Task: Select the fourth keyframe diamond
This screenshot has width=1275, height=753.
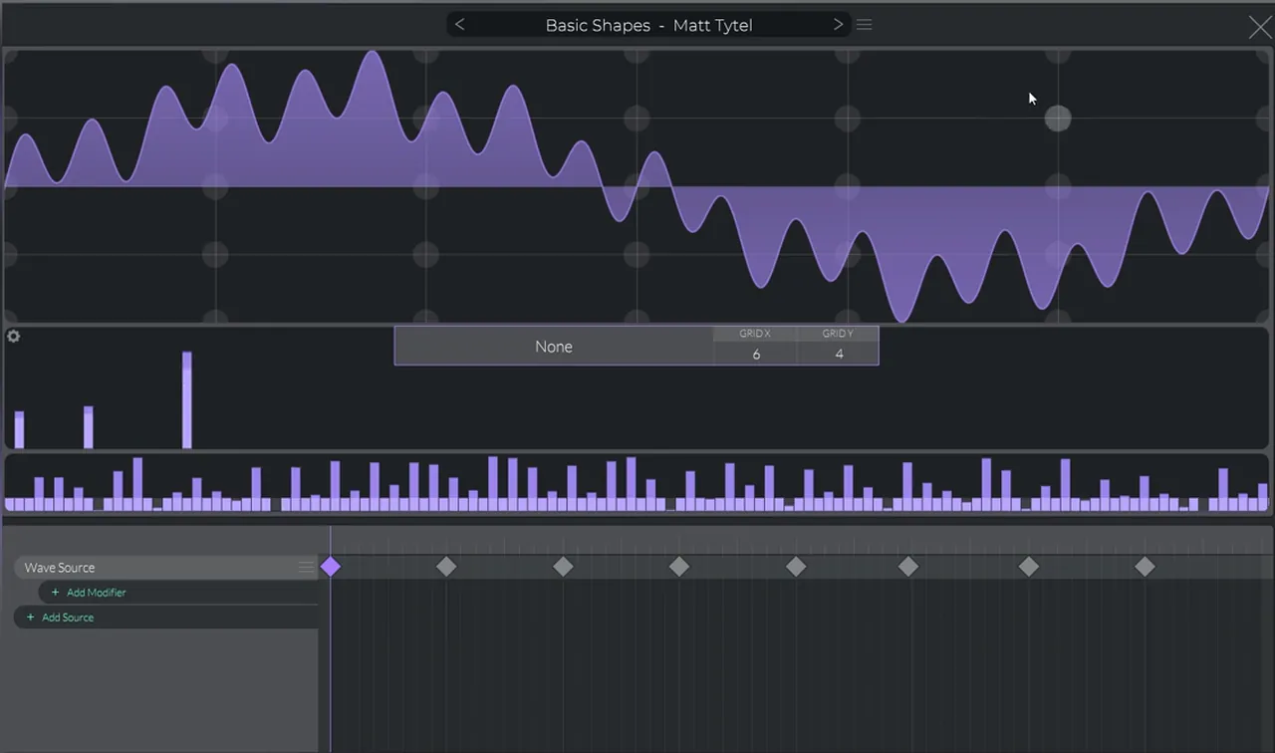Action: 679,567
